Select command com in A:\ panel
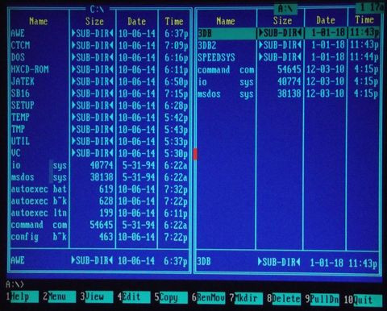 click(x=288, y=69)
